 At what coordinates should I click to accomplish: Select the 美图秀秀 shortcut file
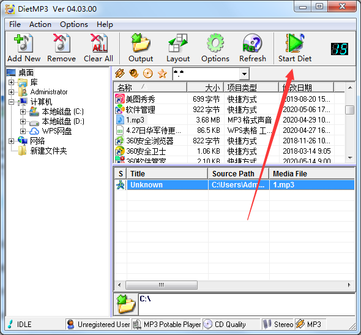point(140,99)
